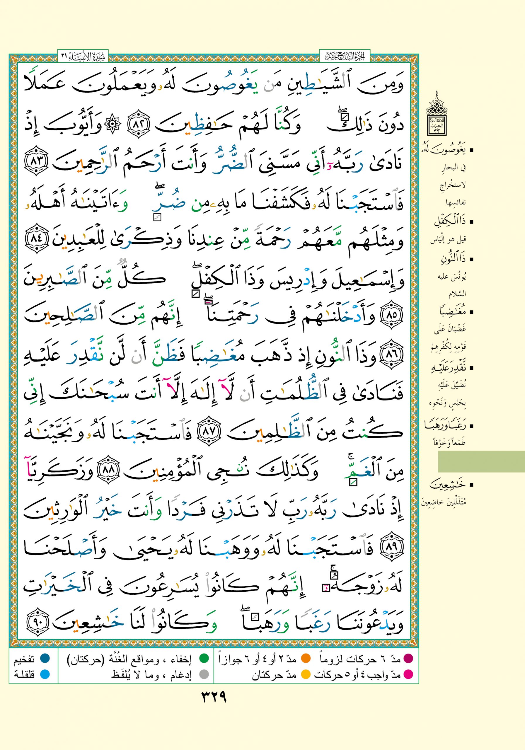Click the dark blue تفخيم legend dot
Viewport: 525px width, 750px height.
[x=45, y=659]
